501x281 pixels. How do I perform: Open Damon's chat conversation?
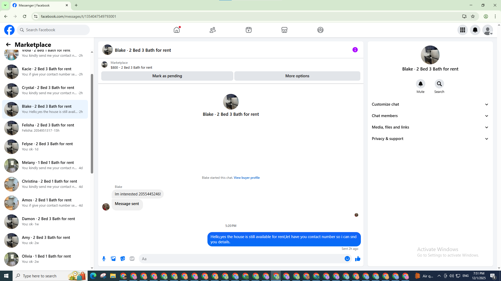click(45, 221)
